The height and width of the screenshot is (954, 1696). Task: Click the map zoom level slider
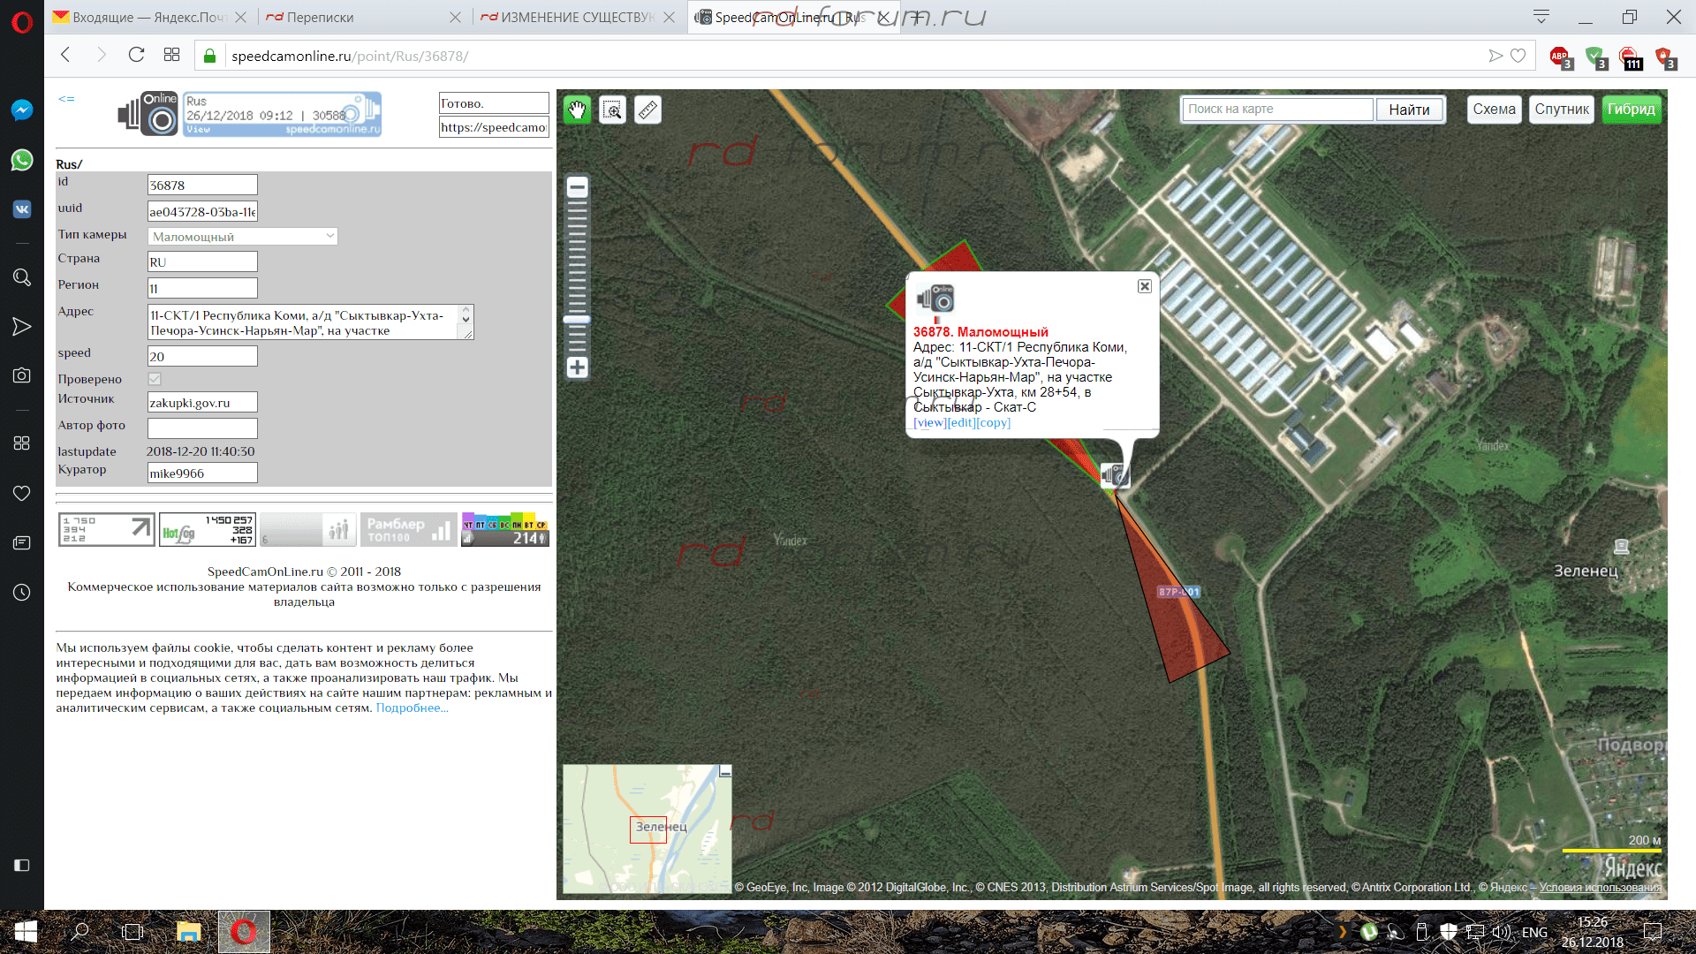[x=577, y=320]
